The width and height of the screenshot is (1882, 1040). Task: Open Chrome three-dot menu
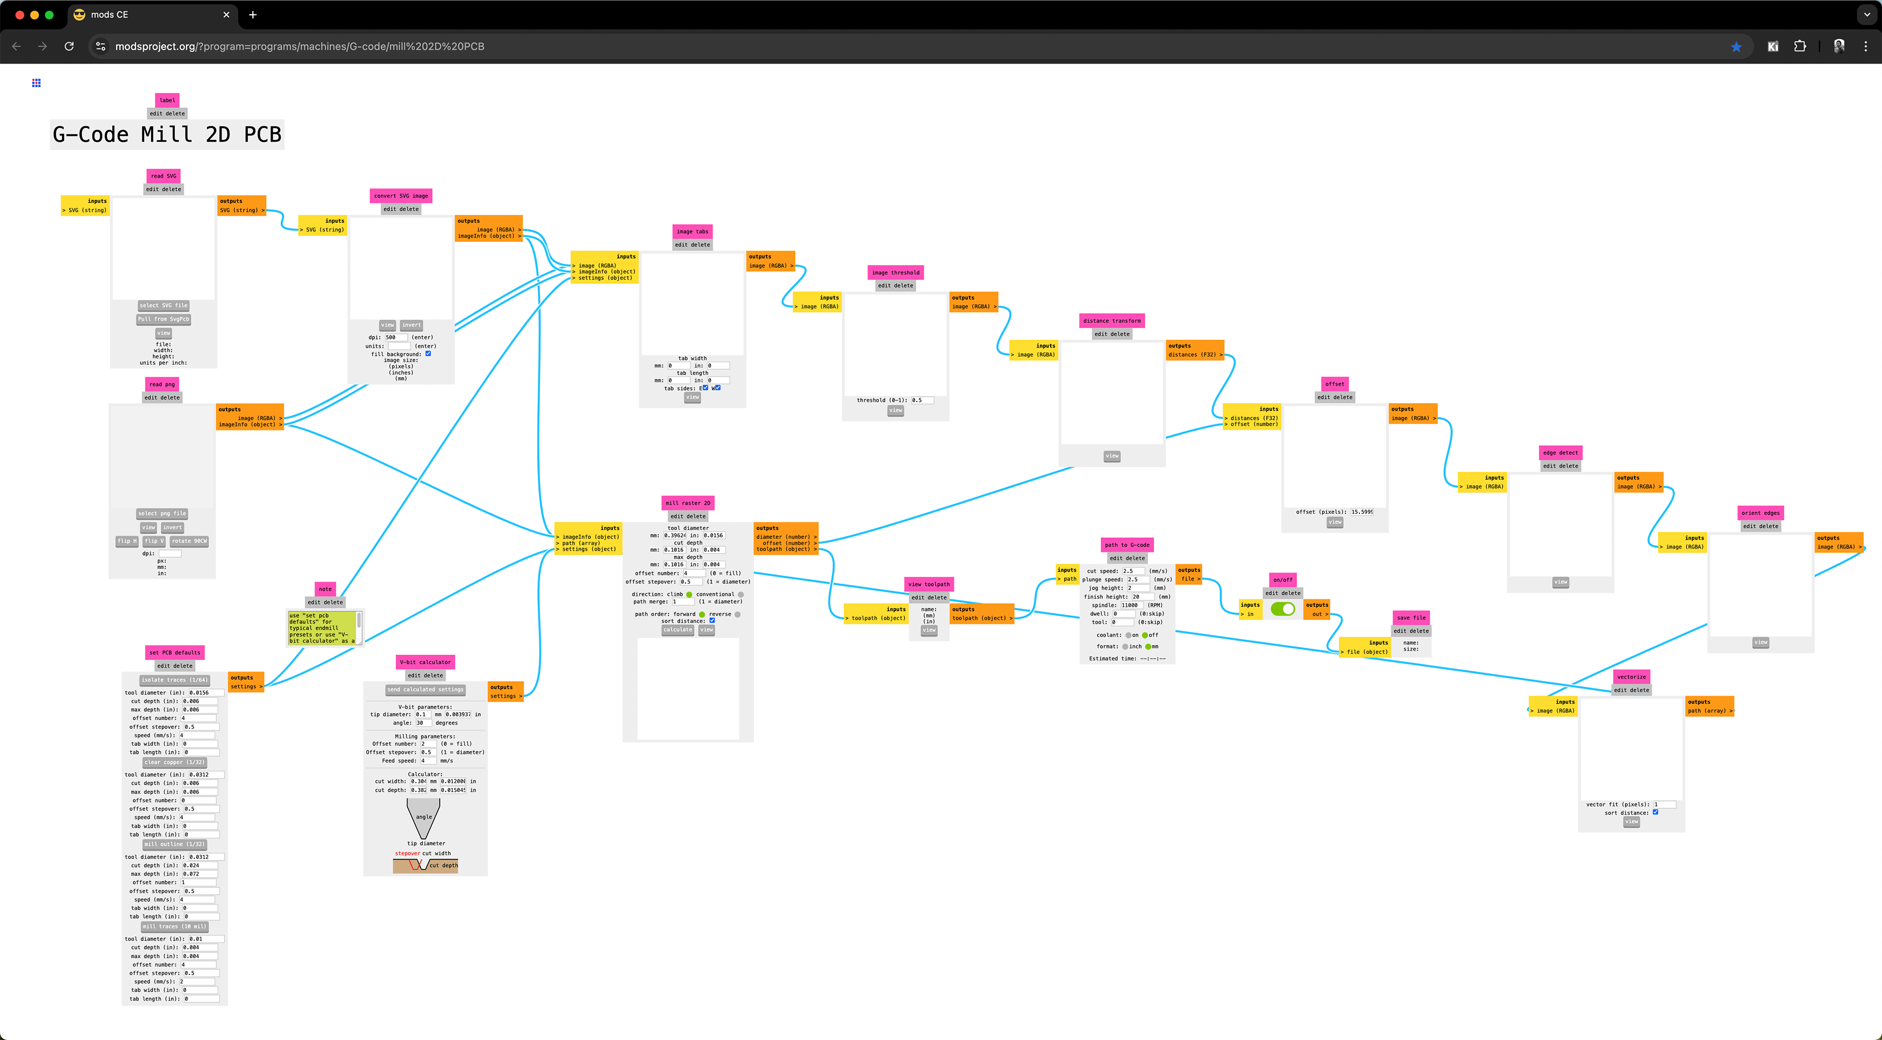pos(1865,47)
